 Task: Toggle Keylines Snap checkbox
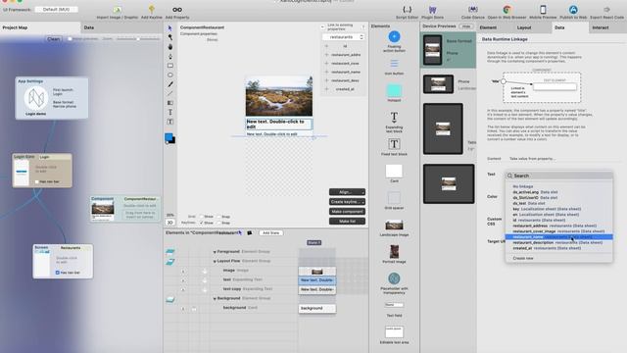tap(218, 223)
